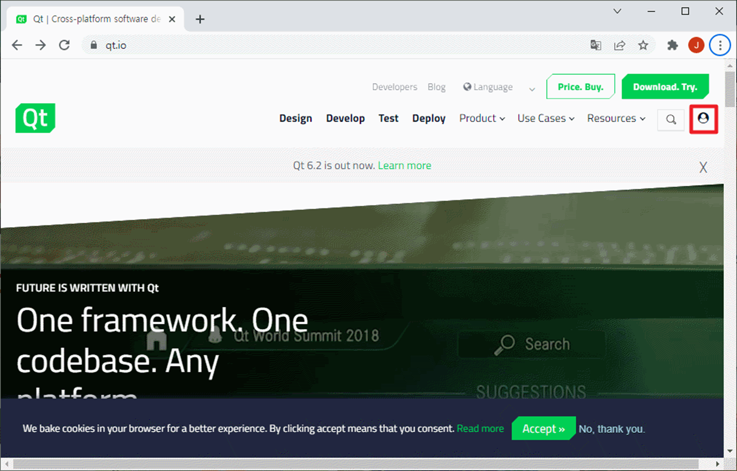Screen dimensions: 737x471
Task: Click the horizontal scrollbar right arrow
Action: click(x=718, y=464)
